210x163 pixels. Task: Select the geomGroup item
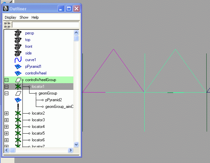point(48,93)
